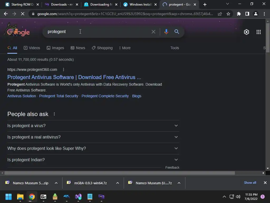Screen dimensions: 270x203
Task: Click the address bar URL
Action: (125, 14)
